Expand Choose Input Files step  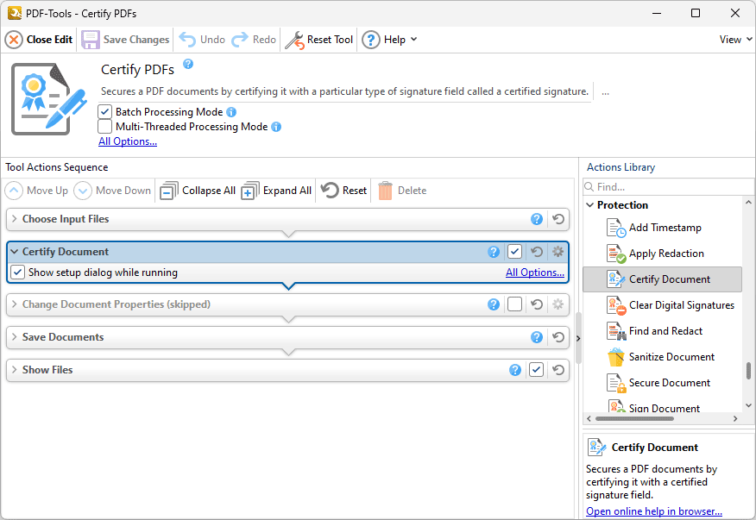click(x=15, y=219)
